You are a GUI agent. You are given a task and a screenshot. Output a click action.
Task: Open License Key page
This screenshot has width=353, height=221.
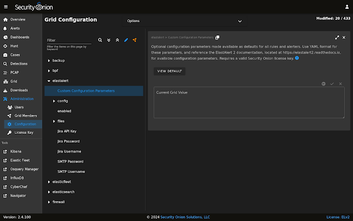pos(23,133)
